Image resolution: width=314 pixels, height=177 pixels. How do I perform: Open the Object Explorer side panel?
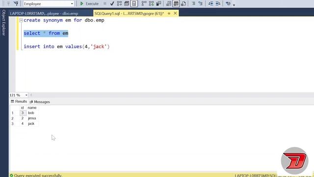pyautogui.click(x=3, y=23)
